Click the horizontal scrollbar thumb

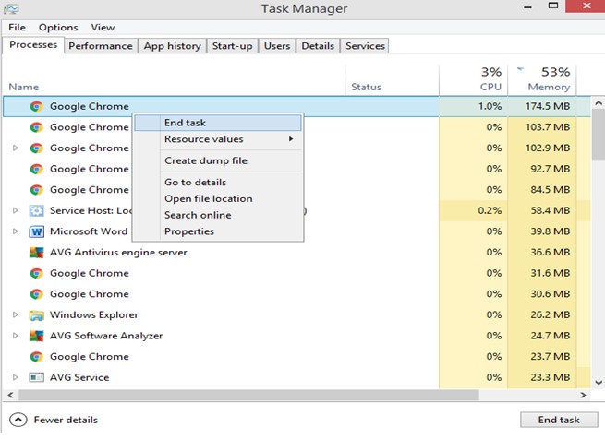248,395
